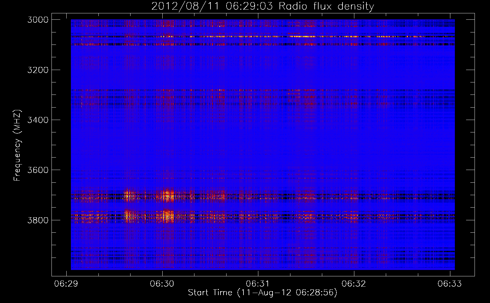Click the 3000 frequency tick label
Viewport: 490px width, 303px height.
pyautogui.click(x=38, y=20)
